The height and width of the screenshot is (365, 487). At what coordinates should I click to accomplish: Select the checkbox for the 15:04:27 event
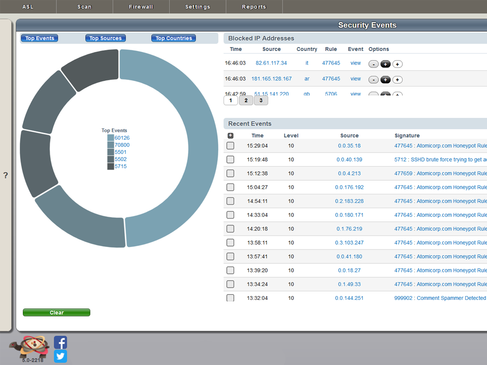[230, 187]
